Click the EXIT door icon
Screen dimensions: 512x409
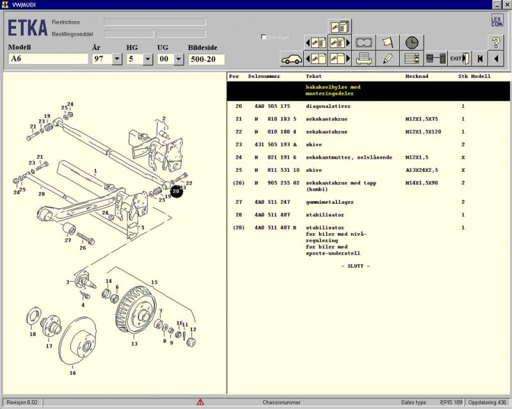pyautogui.click(x=459, y=59)
